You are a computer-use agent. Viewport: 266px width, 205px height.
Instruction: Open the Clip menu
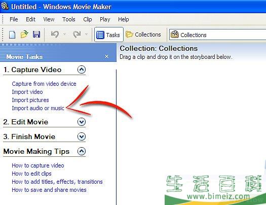[x=88, y=19]
